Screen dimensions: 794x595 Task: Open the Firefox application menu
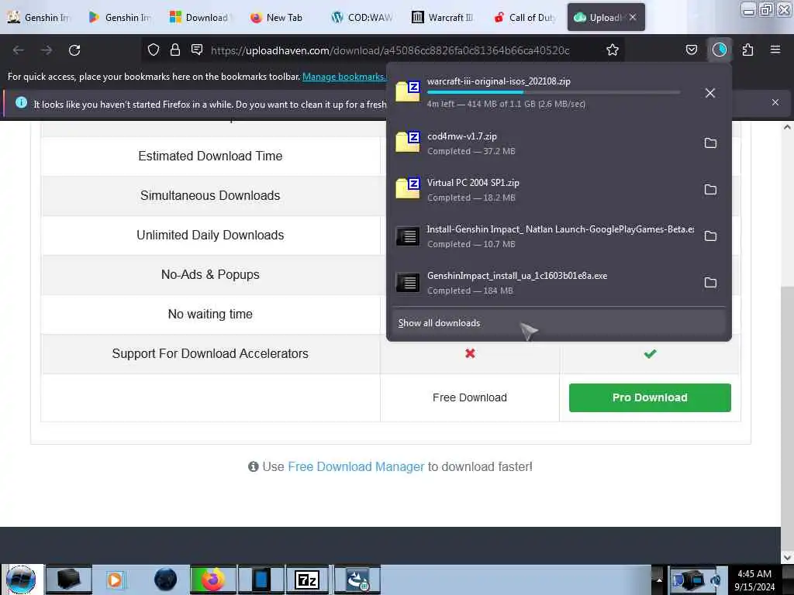pyautogui.click(x=775, y=50)
